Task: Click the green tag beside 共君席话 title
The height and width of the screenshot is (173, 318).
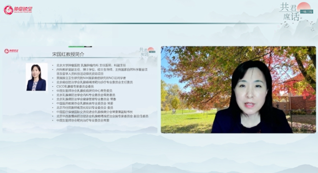Action: click(x=306, y=12)
